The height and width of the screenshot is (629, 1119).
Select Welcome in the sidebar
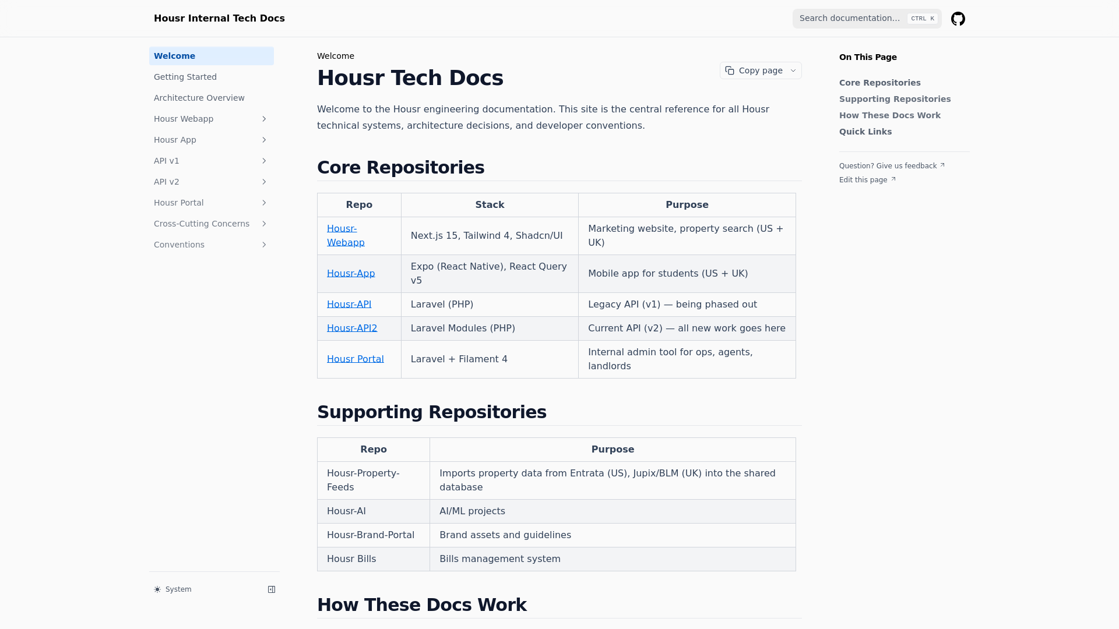212,56
